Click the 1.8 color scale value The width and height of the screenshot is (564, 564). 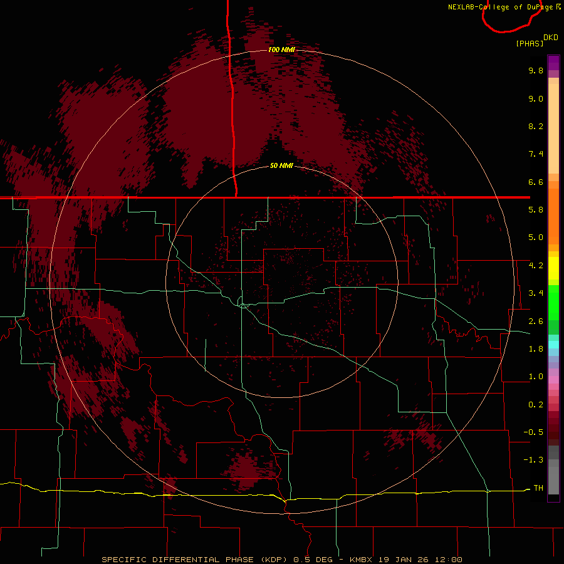click(536, 349)
